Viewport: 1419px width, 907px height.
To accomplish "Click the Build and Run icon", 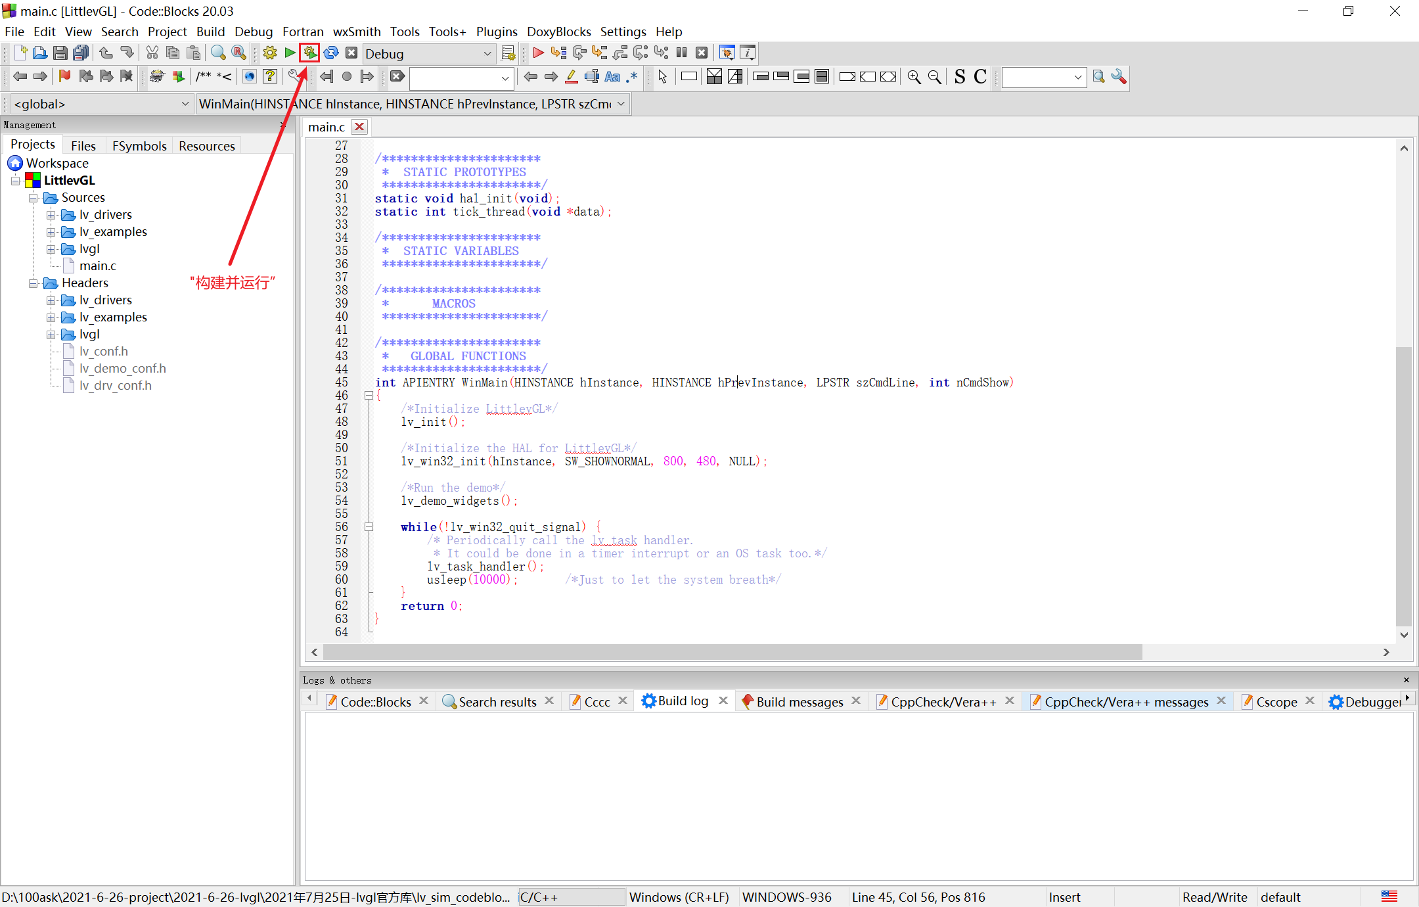I will pos(309,53).
